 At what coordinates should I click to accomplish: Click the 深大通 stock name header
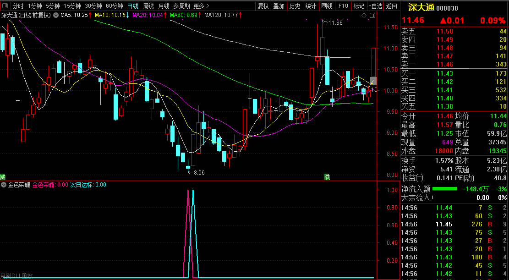click(418, 7)
